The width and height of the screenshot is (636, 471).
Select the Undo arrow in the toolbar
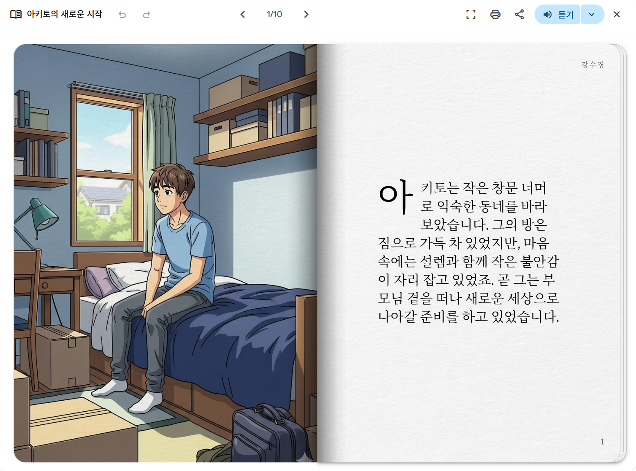(x=122, y=14)
